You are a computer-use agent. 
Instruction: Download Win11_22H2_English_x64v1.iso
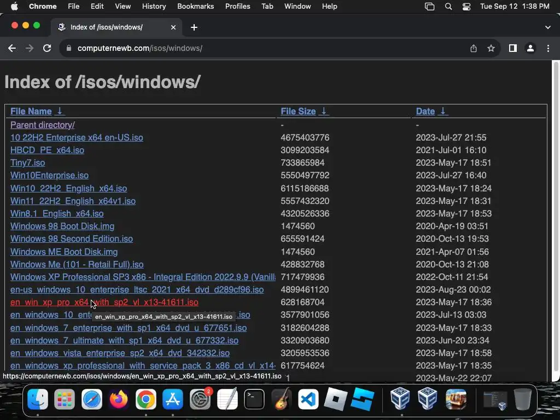pos(73,201)
